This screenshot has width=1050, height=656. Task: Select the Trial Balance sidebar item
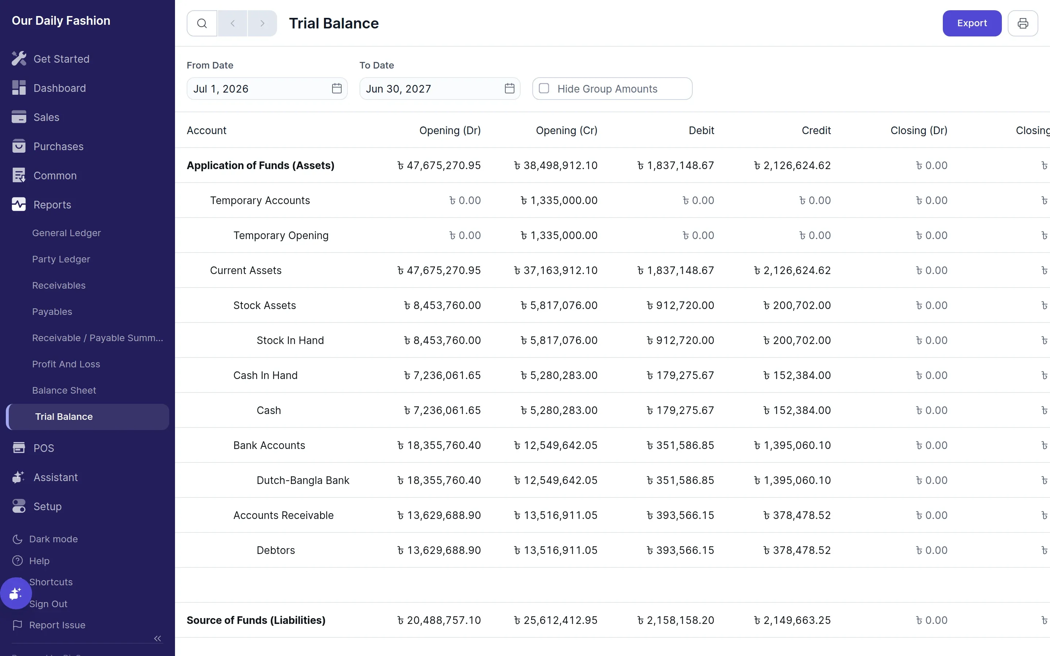pos(87,417)
